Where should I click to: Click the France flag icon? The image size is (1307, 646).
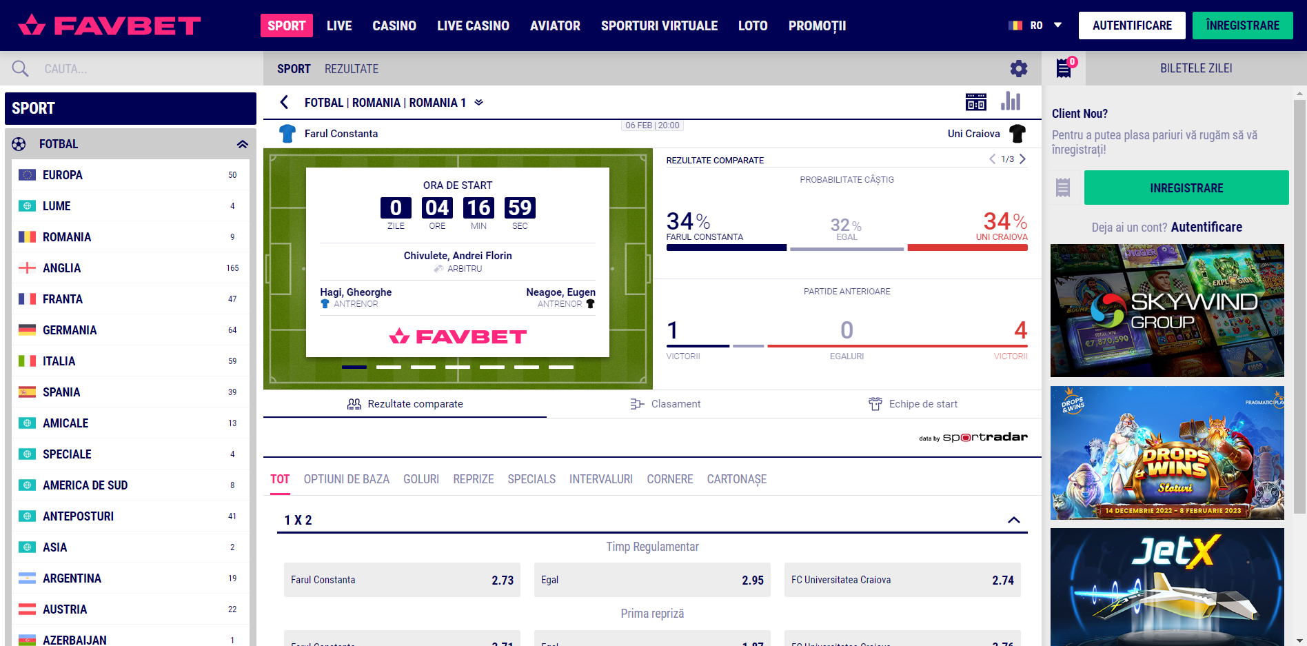[27, 299]
